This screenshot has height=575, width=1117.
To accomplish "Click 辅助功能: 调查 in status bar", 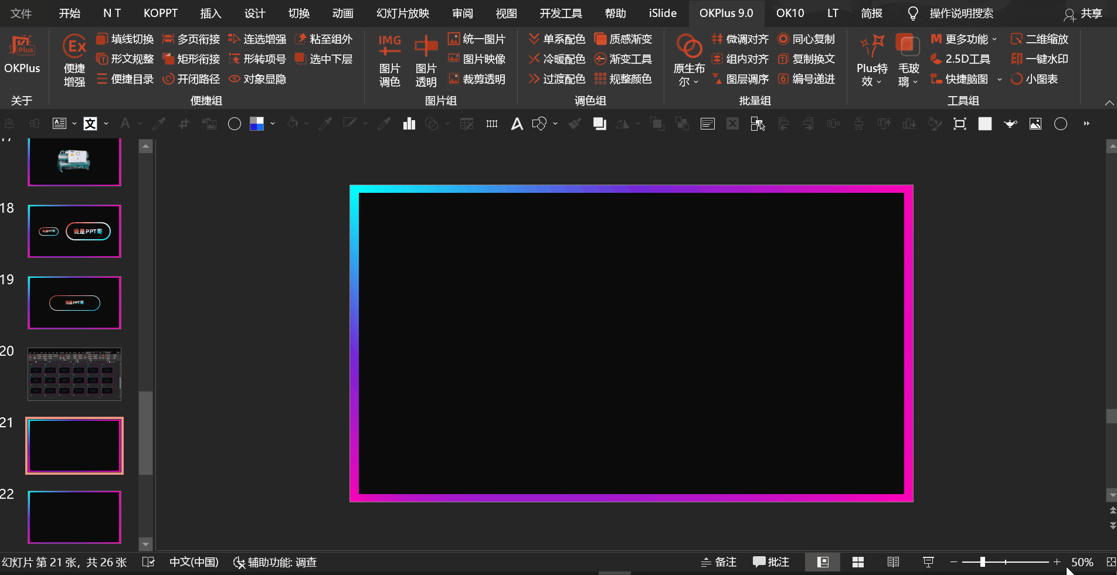I will pyautogui.click(x=275, y=562).
